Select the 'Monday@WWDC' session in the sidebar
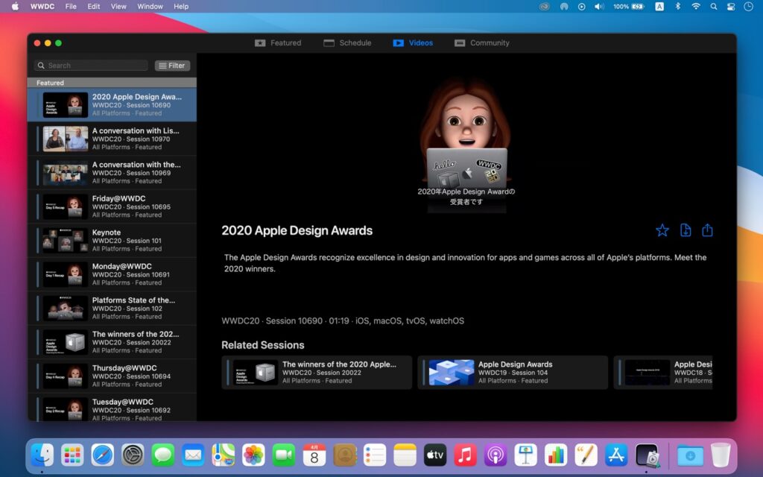This screenshot has height=477, width=763. point(112,274)
